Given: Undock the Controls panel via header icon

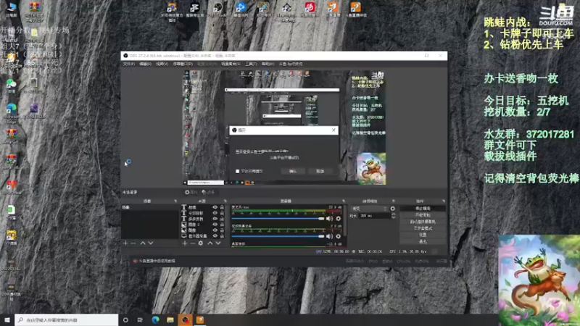Looking at the screenshot, I should 443,201.
